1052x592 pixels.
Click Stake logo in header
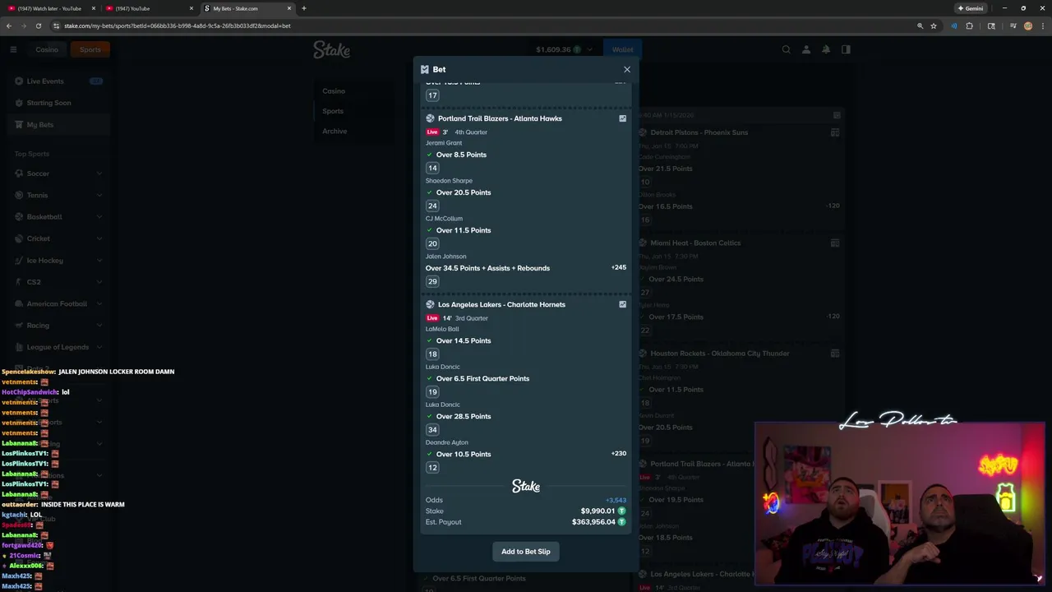point(331,50)
